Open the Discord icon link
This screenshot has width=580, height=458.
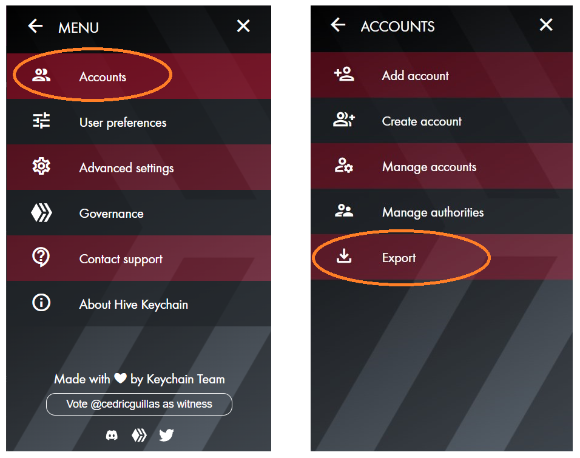click(x=112, y=435)
